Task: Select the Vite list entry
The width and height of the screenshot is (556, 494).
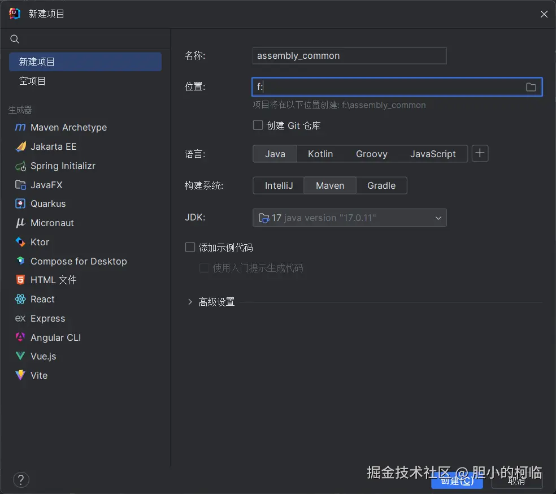Action: point(85,375)
